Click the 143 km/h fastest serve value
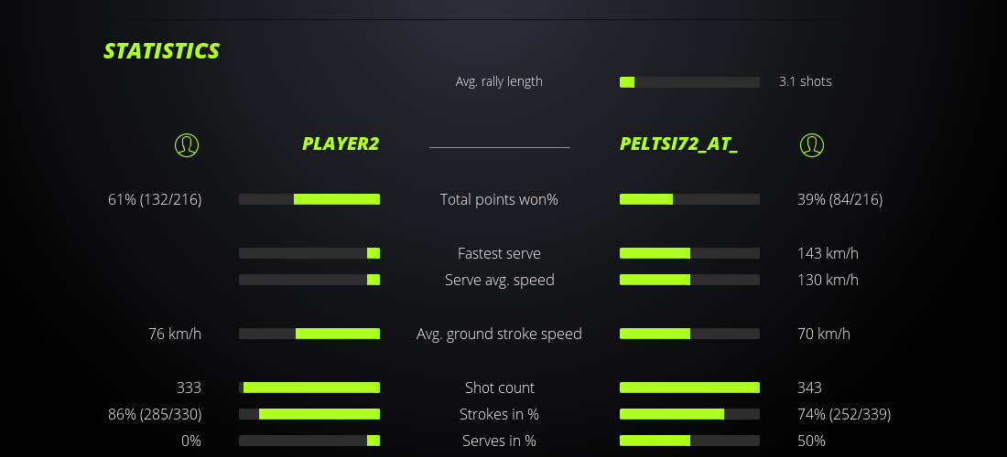The width and height of the screenshot is (1007, 457). coord(828,253)
